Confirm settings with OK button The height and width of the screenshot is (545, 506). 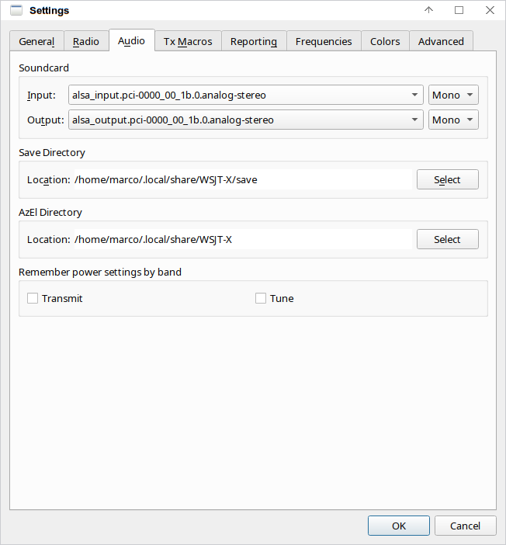(399, 526)
